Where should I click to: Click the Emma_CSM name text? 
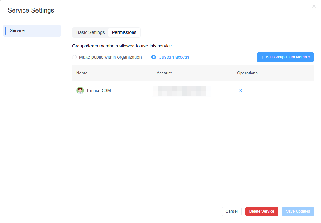(x=99, y=91)
